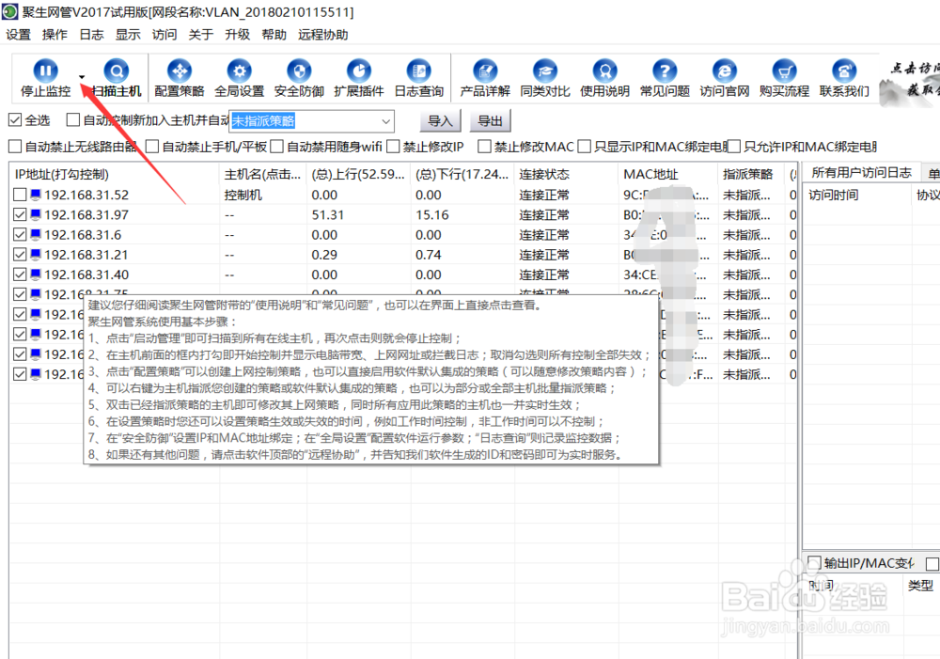
Task: Click computer icon for host 192.168.31.52
Action: coord(36,195)
